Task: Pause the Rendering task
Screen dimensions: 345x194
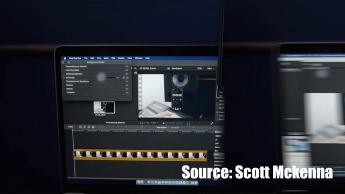Action: [123, 78]
